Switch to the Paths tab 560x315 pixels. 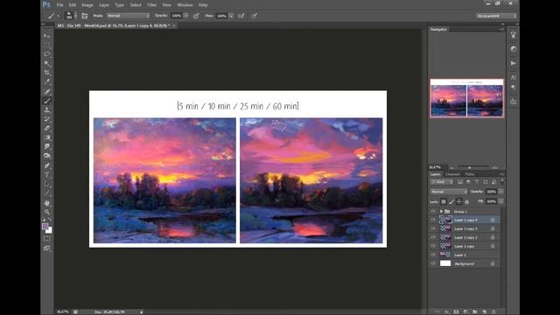[x=470, y=174]
